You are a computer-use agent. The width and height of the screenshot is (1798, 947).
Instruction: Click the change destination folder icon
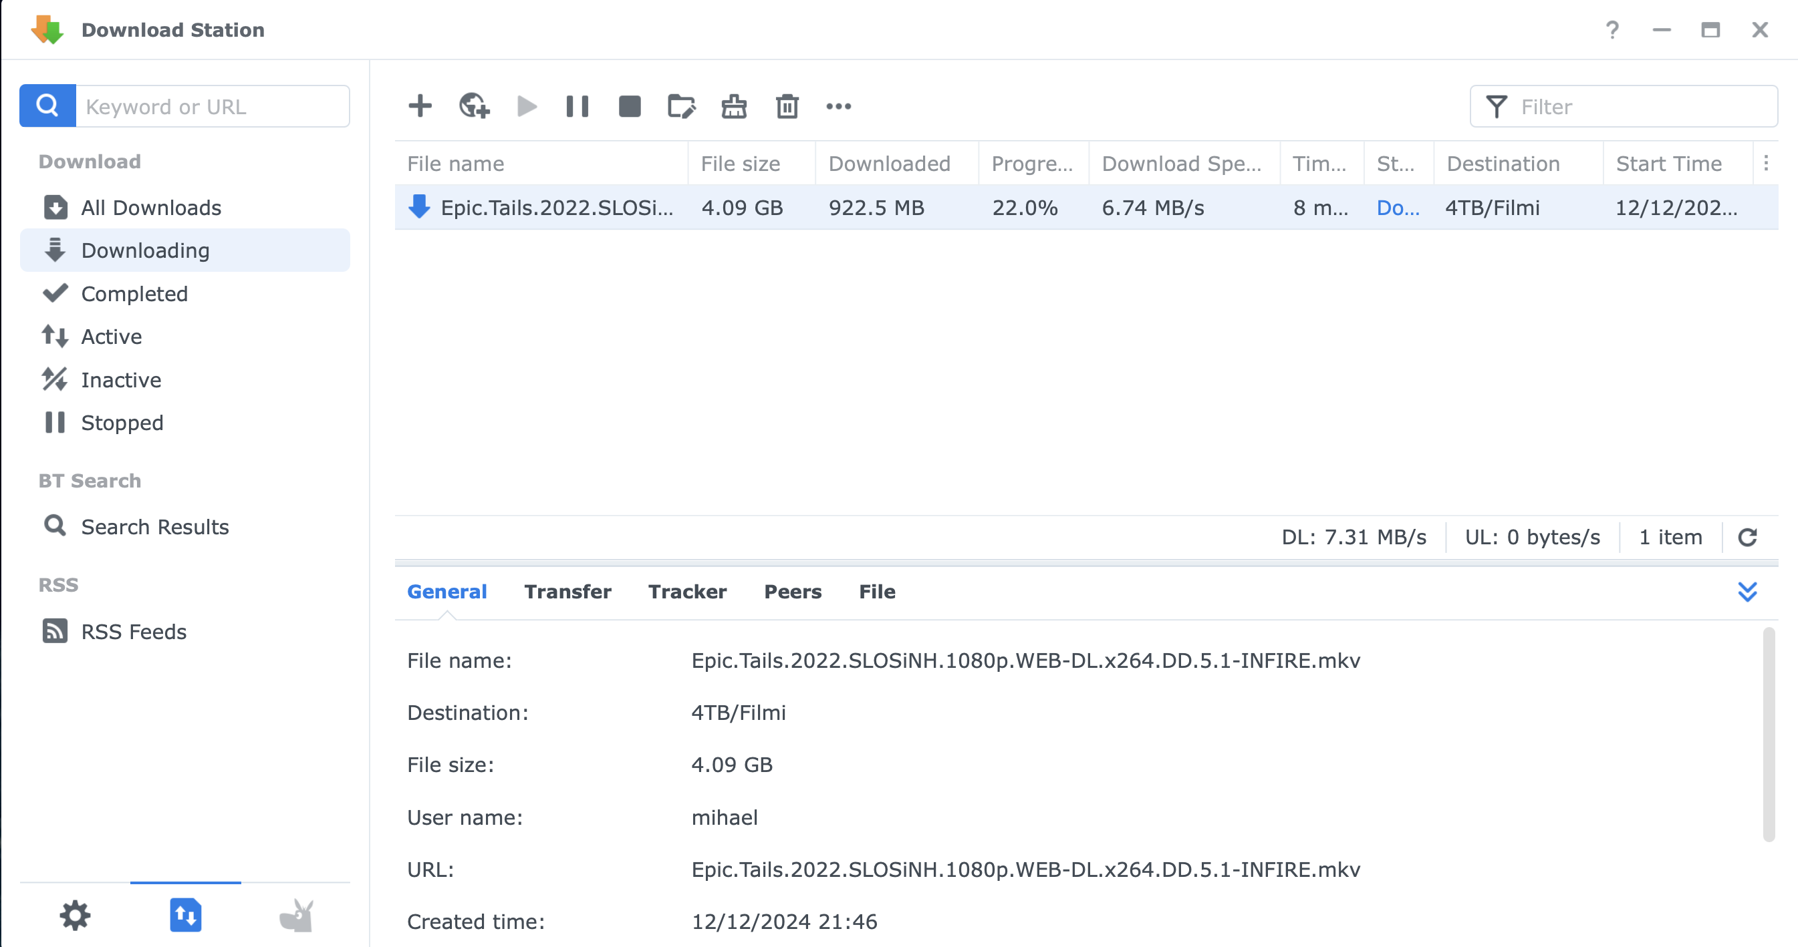pos(681,106)
